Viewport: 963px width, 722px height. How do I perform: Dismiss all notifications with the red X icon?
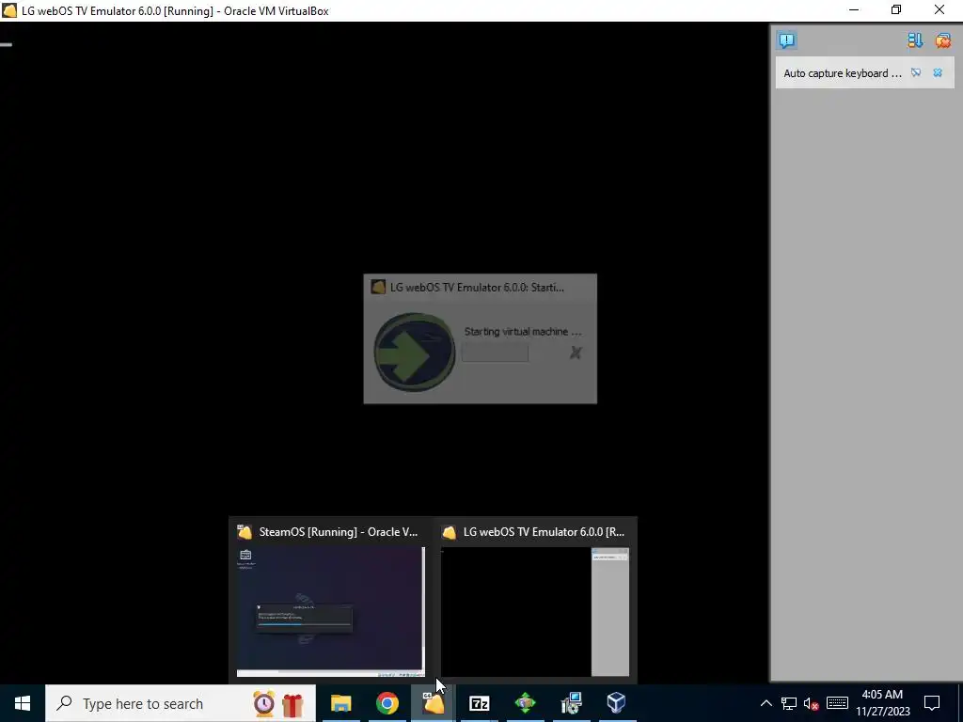pyautogui.click(x=942, y=40)
